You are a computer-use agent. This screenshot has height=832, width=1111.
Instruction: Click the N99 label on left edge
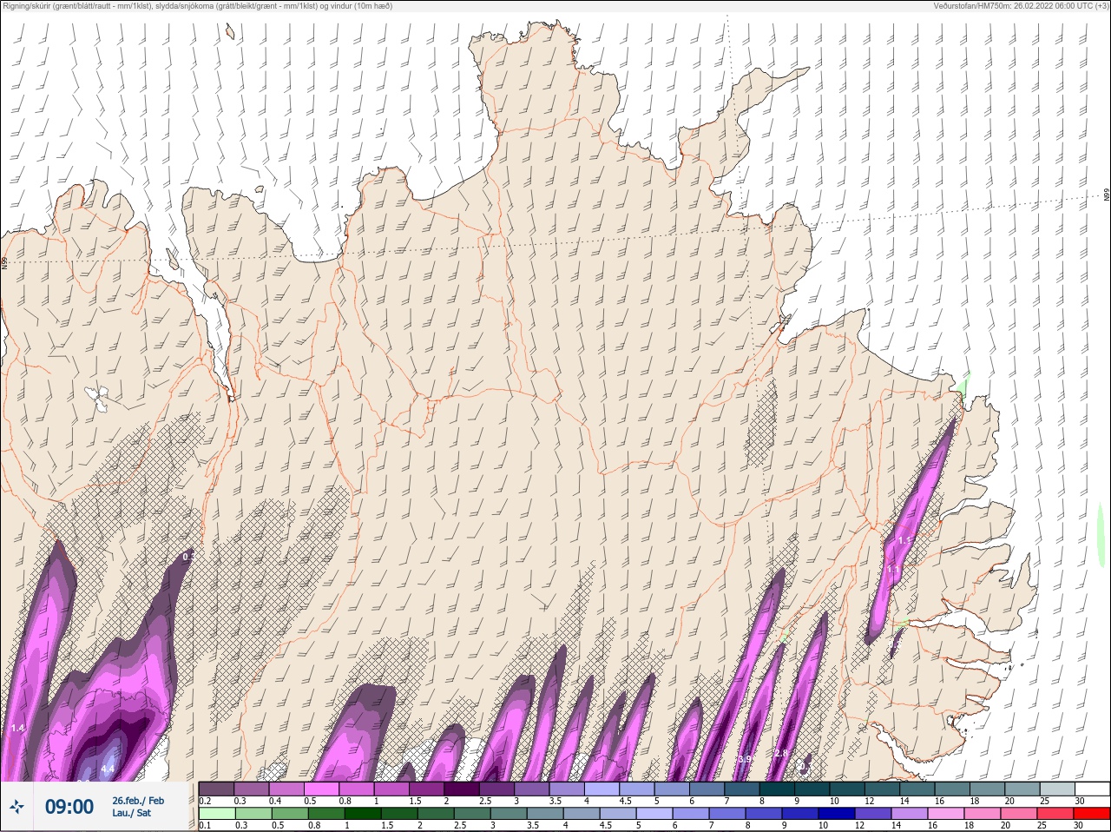[4, 261]
